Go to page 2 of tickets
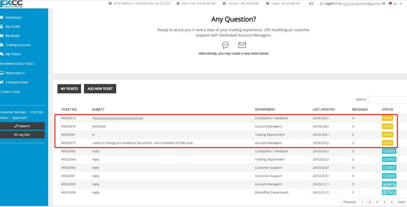Screen dimensions: 407x207 [x=369, y=202]
